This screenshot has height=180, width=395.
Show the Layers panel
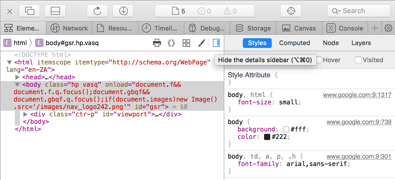[361, 43]
